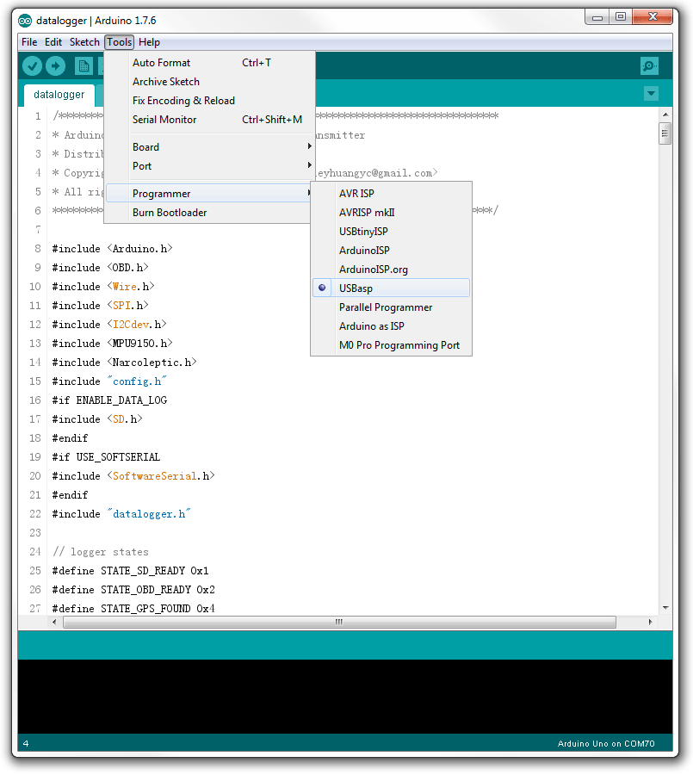The height and width of the screenshot is (775, 693).
Task: Open the Help menu
Action: 149,42
